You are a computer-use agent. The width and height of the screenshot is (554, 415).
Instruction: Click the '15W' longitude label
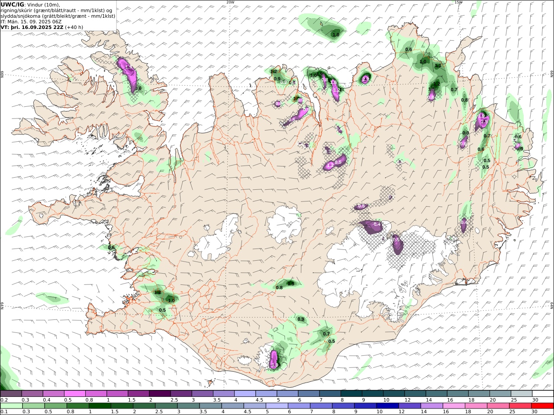pyautogui.click(x=458, y=2)
